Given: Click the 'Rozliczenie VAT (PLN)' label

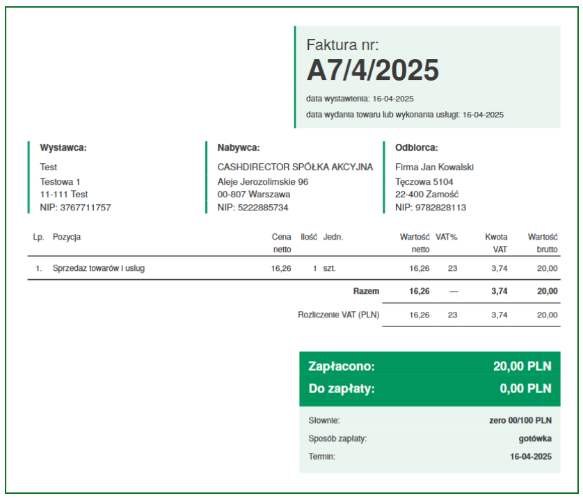Looking at the screenshot, I should pos(338,315).
